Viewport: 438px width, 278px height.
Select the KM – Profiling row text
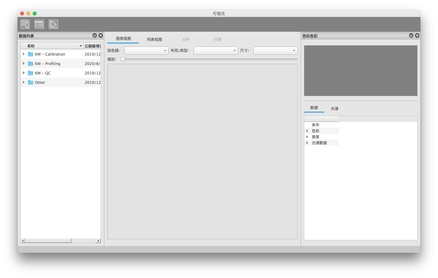tap(48, 63)
